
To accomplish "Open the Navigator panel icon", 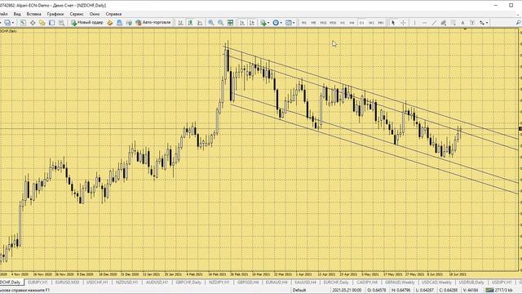I will (x=42, y=23).
